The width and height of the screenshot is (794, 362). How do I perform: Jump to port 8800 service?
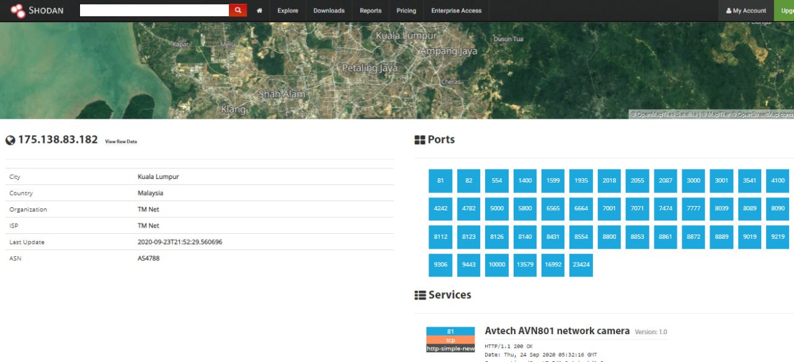[x=609, y=237]
